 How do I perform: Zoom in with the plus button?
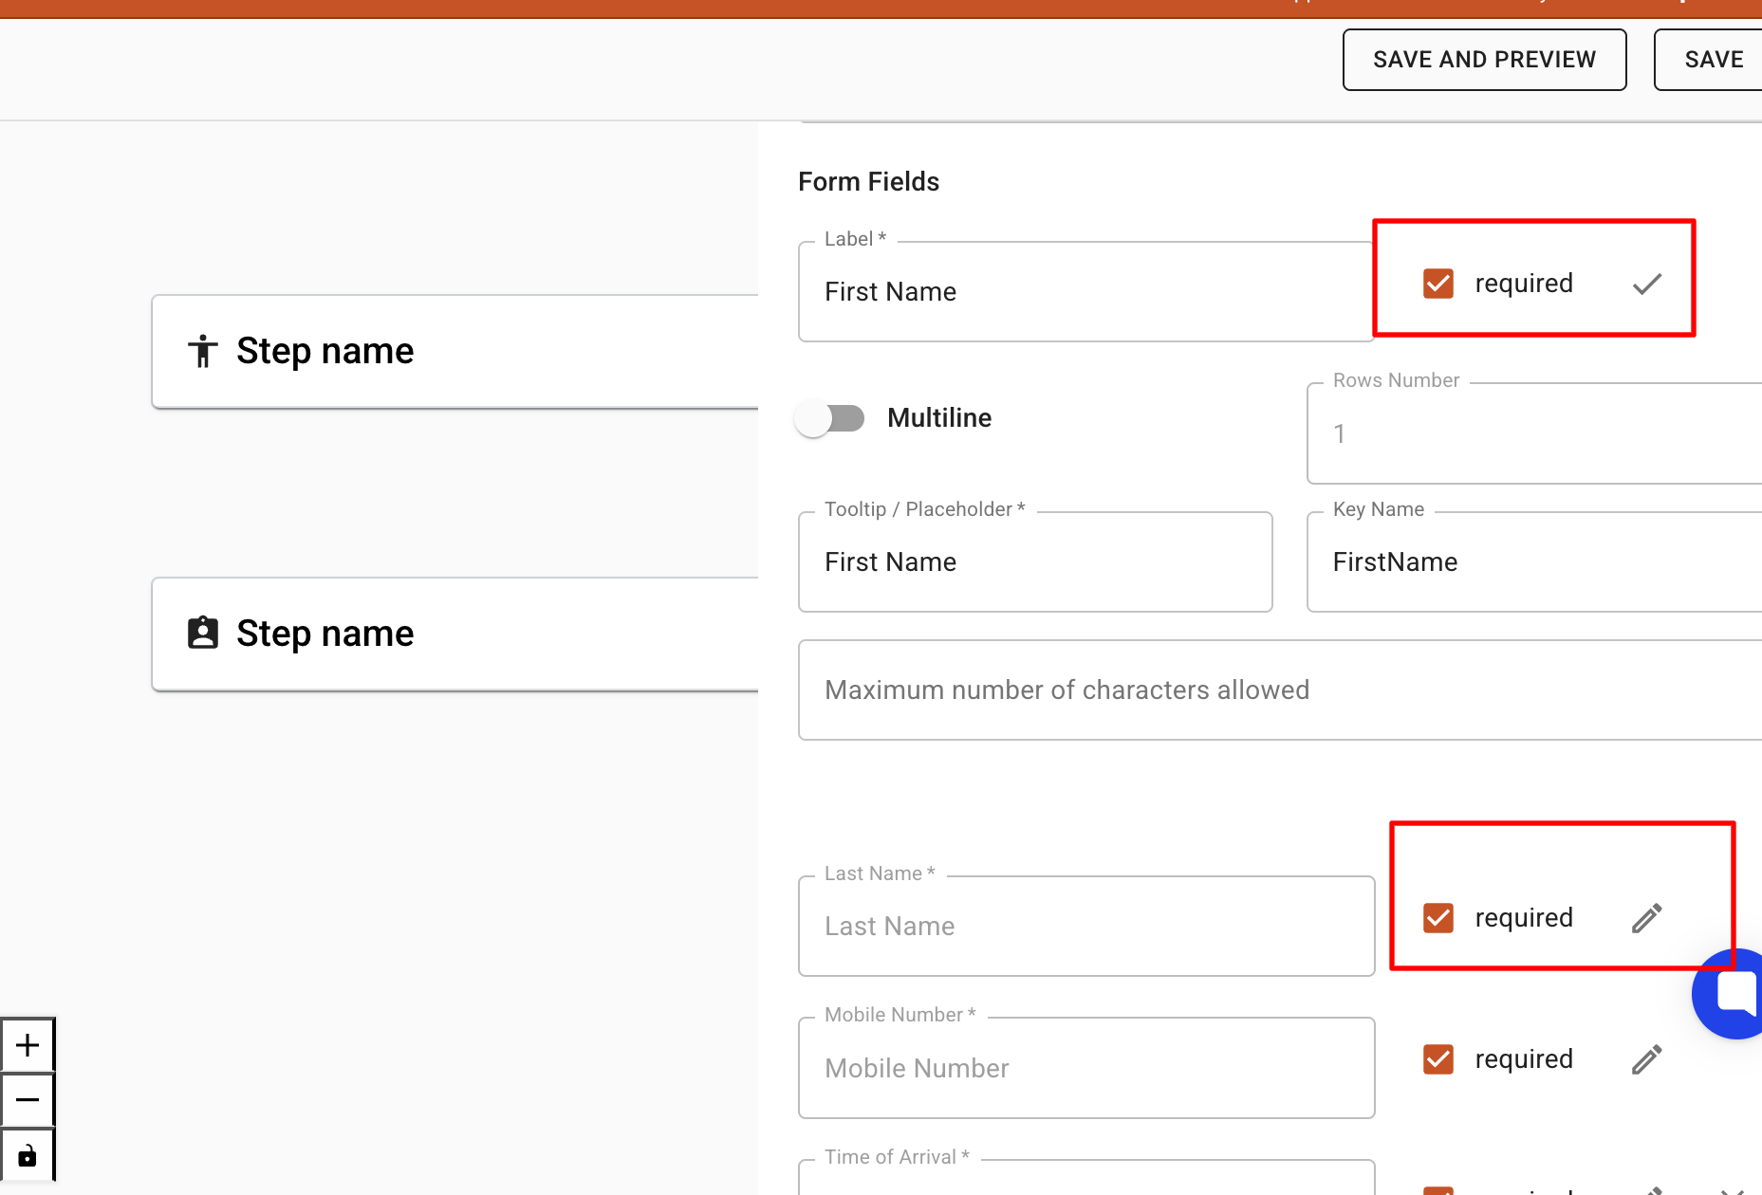(28, 1045)
